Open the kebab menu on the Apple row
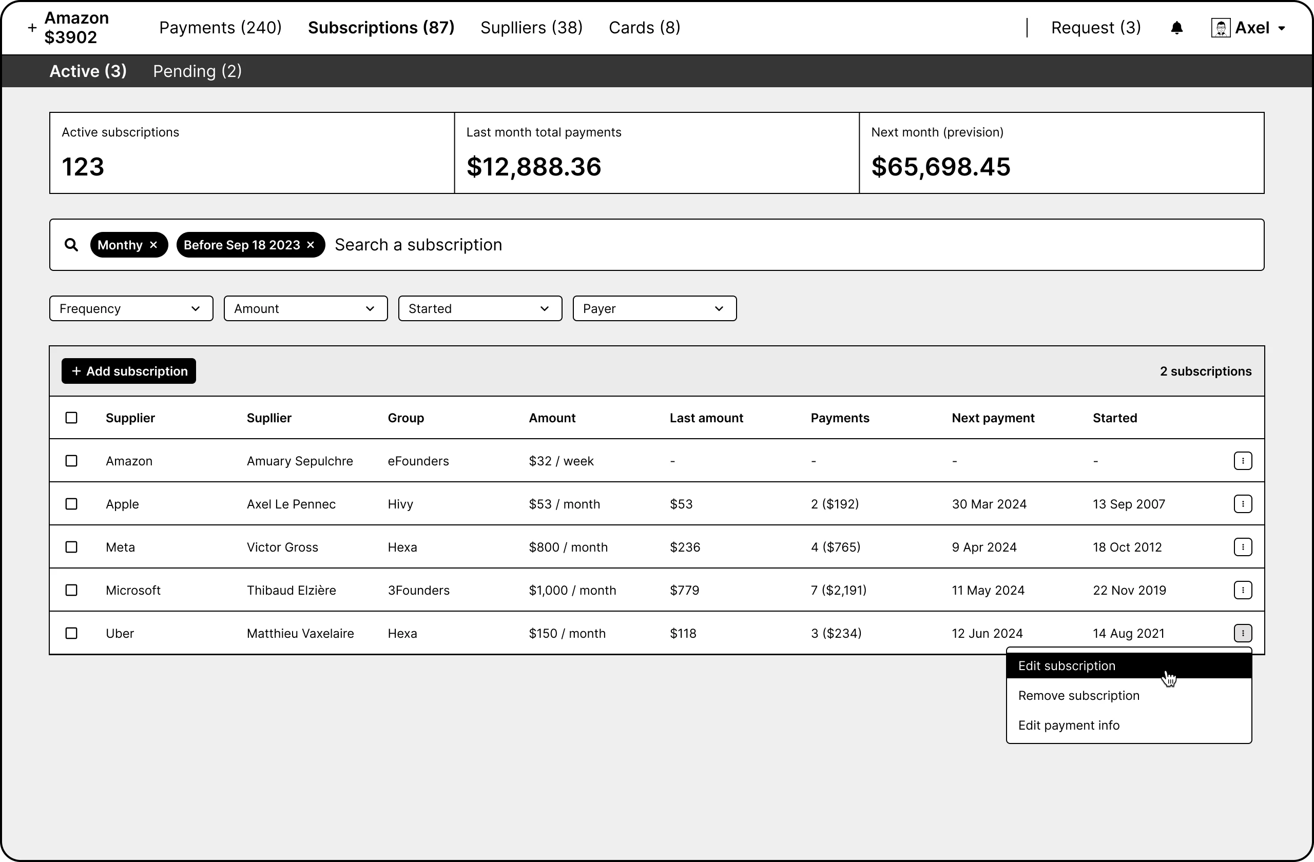1314x862 pixels. click(x=1243, y=503)
